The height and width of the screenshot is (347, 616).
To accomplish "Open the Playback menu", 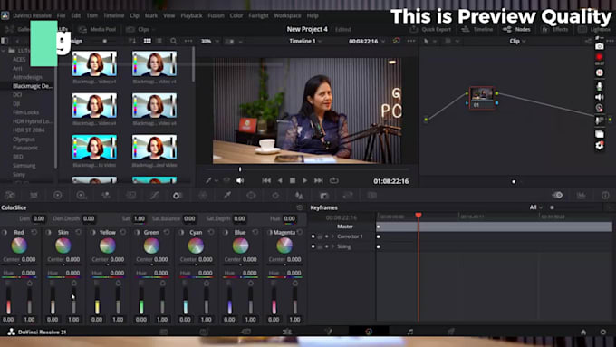I will (191, 15).
